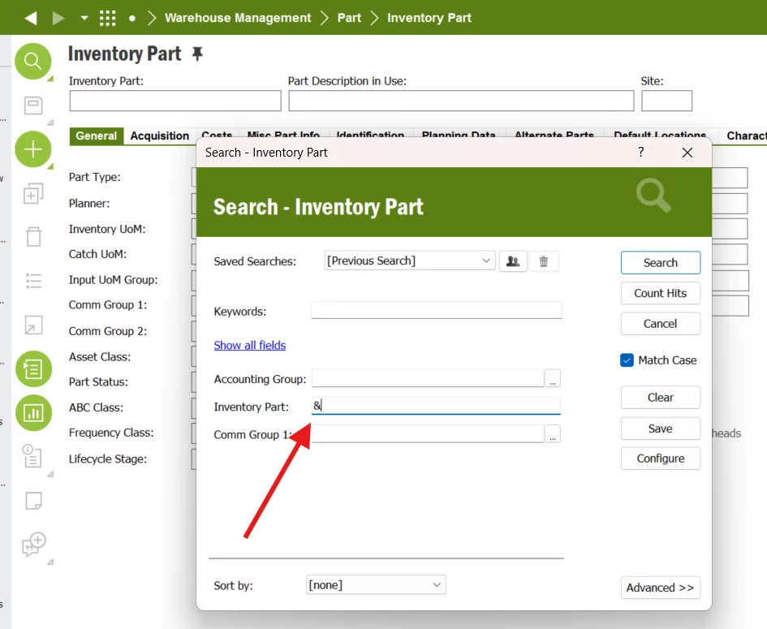
Task: Click the green plus new record icon
Action: coord(33,149)
